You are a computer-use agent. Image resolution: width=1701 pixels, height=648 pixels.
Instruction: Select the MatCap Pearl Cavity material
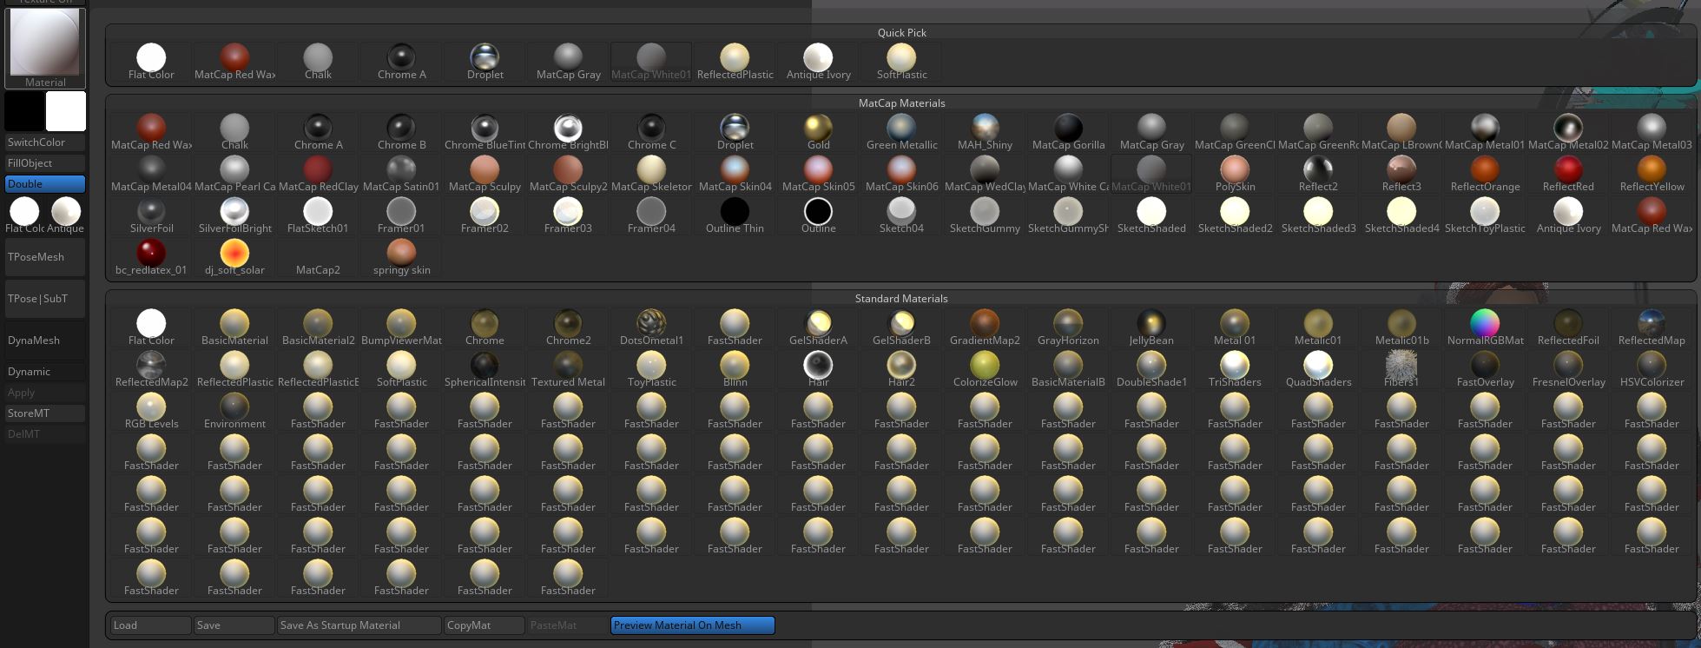234,174
